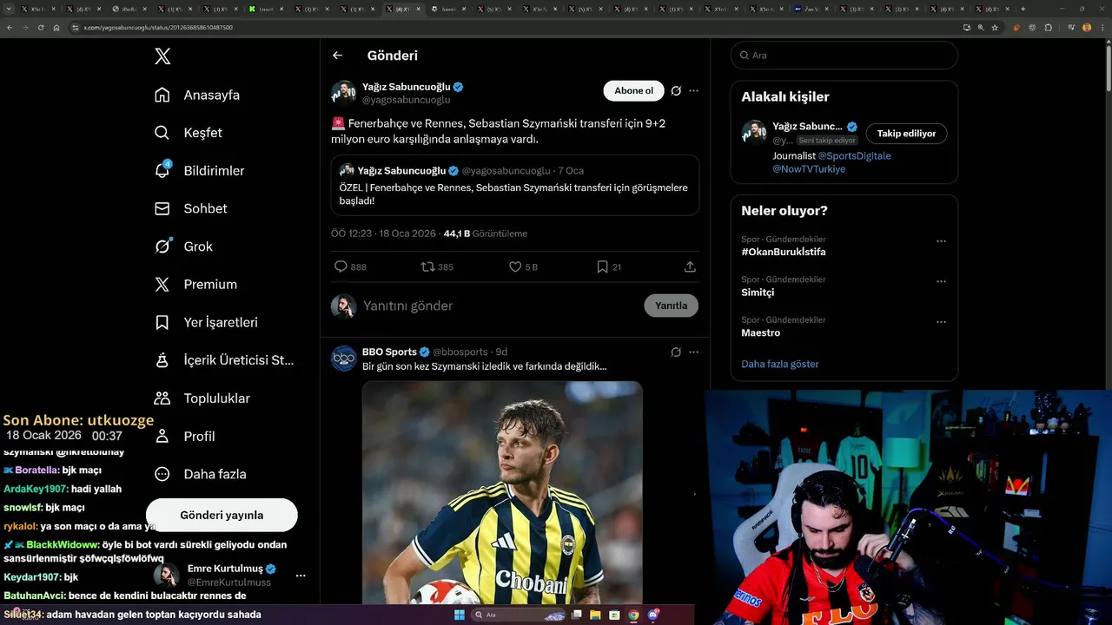Click the address bar URL
1112x625 pixels.
(x=158, y=27)
